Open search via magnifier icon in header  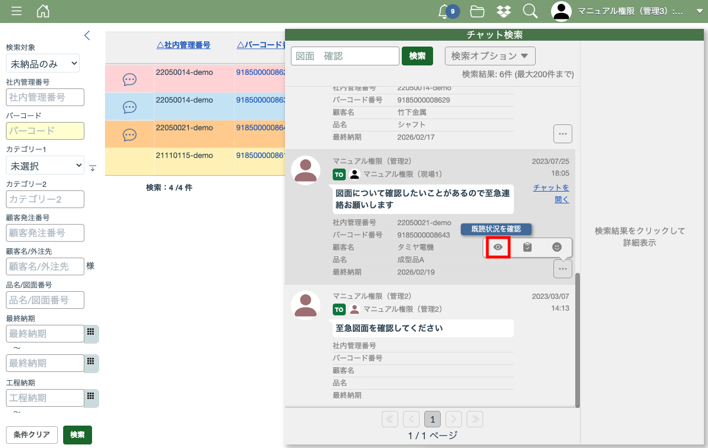(530, 11)
